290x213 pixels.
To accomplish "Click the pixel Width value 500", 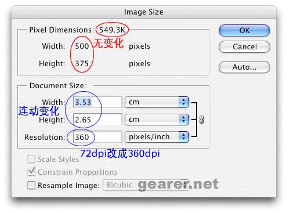I will 82,46.
